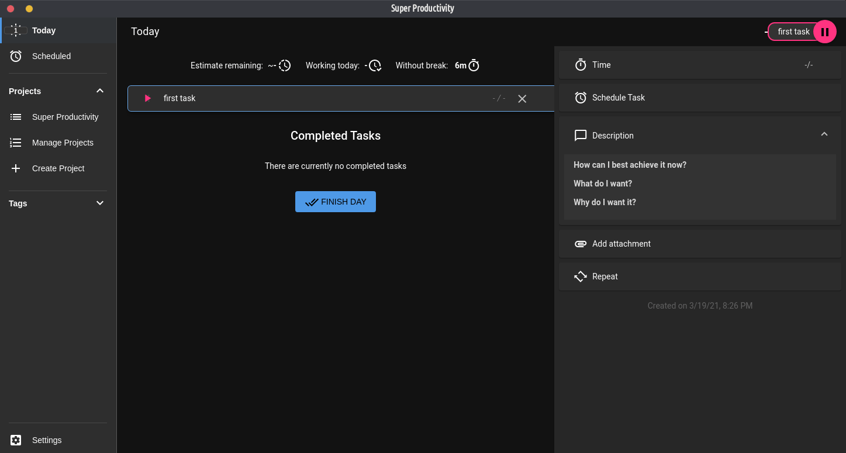Click the Tags heading label
The image size is (846, 453).
click(18, 203)
